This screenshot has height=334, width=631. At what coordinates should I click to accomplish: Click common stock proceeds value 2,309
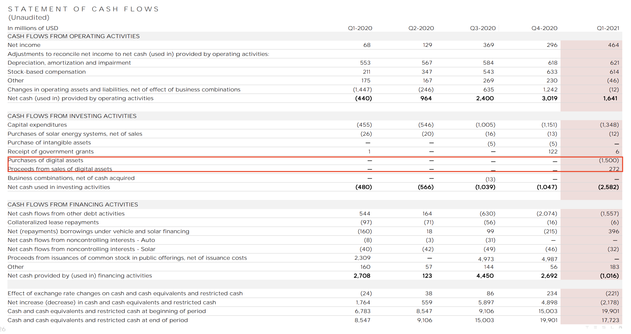point(362,258)
